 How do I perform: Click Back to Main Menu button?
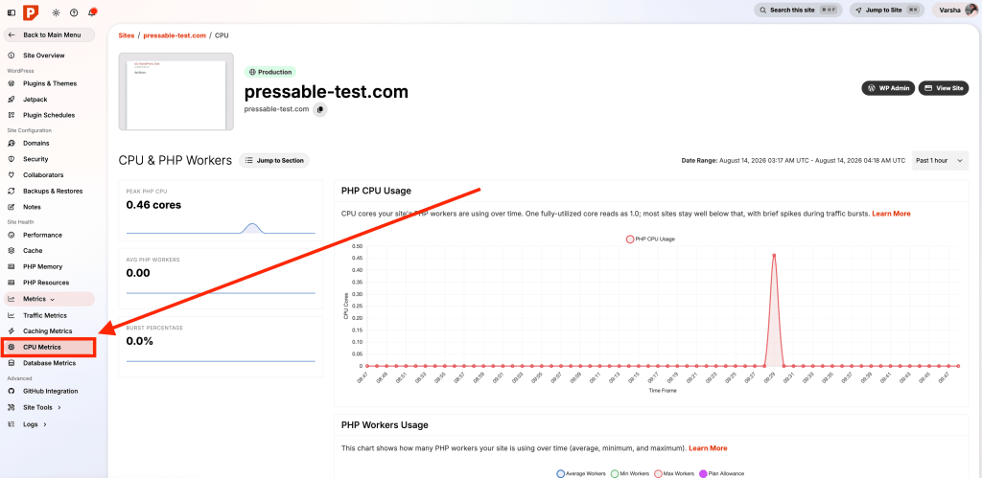point(50,35)
